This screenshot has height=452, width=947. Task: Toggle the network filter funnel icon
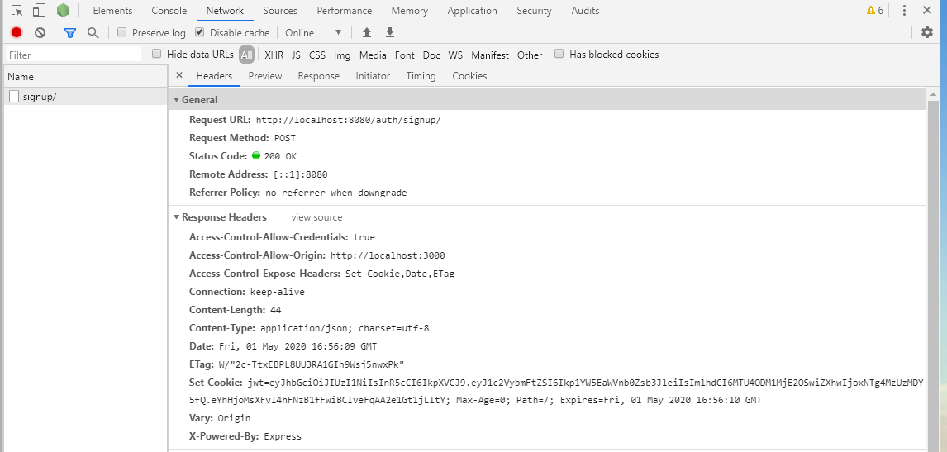coord(70,32)
